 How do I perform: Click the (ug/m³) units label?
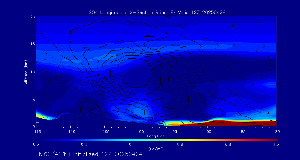[156, 149]
